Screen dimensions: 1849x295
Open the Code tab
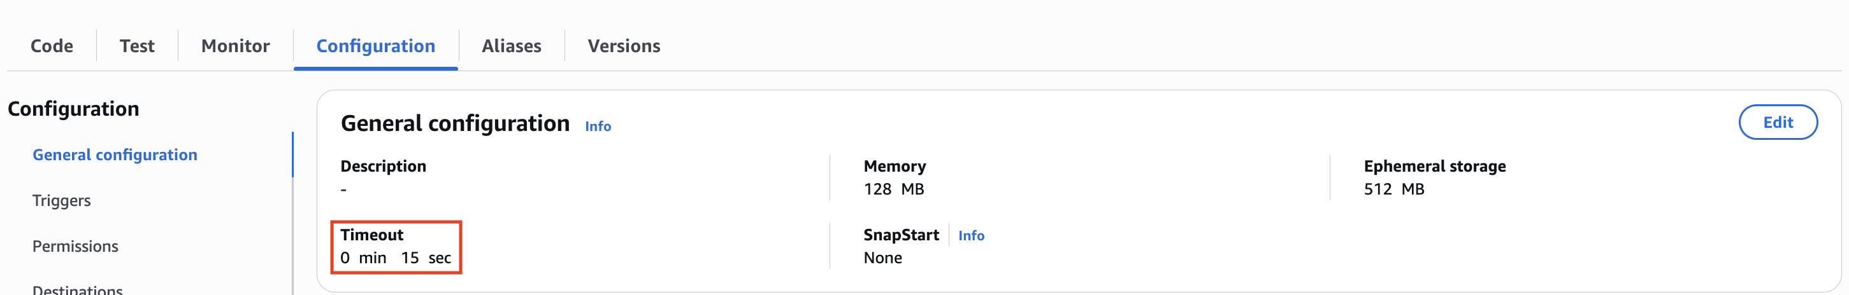click(x=52, y=46)
